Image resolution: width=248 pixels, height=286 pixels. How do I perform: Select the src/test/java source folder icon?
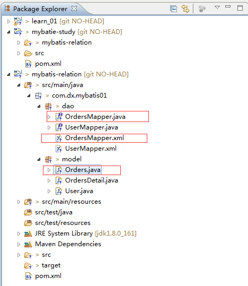[28, 212]
